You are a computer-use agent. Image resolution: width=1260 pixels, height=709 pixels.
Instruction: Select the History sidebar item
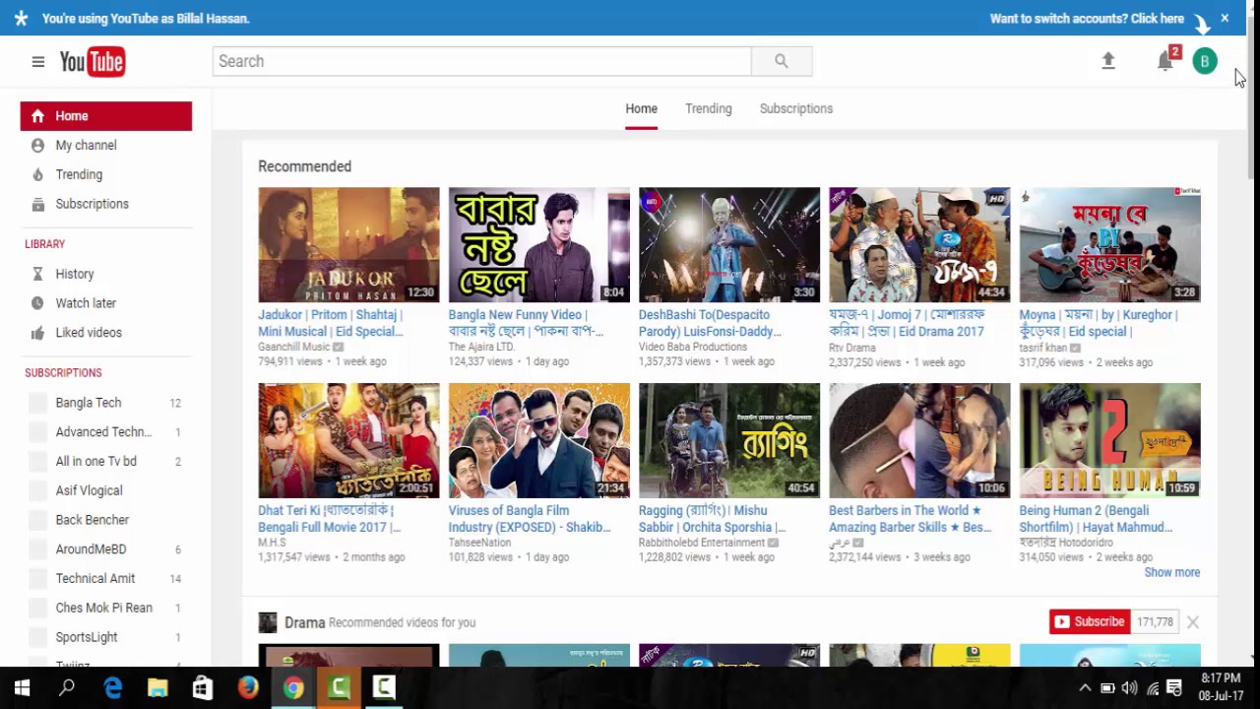point(75,273)
